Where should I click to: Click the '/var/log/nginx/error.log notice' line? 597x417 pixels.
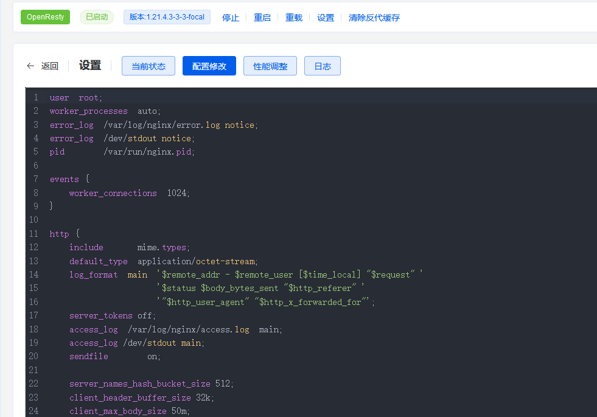(153, 125)
